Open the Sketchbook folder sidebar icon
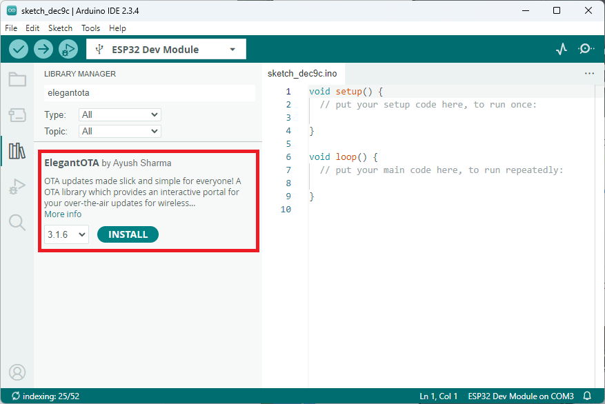 coord(17,79)
